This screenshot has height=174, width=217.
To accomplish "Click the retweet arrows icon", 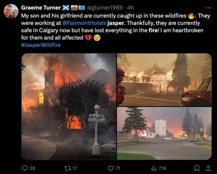I will (x=67, y=168).
